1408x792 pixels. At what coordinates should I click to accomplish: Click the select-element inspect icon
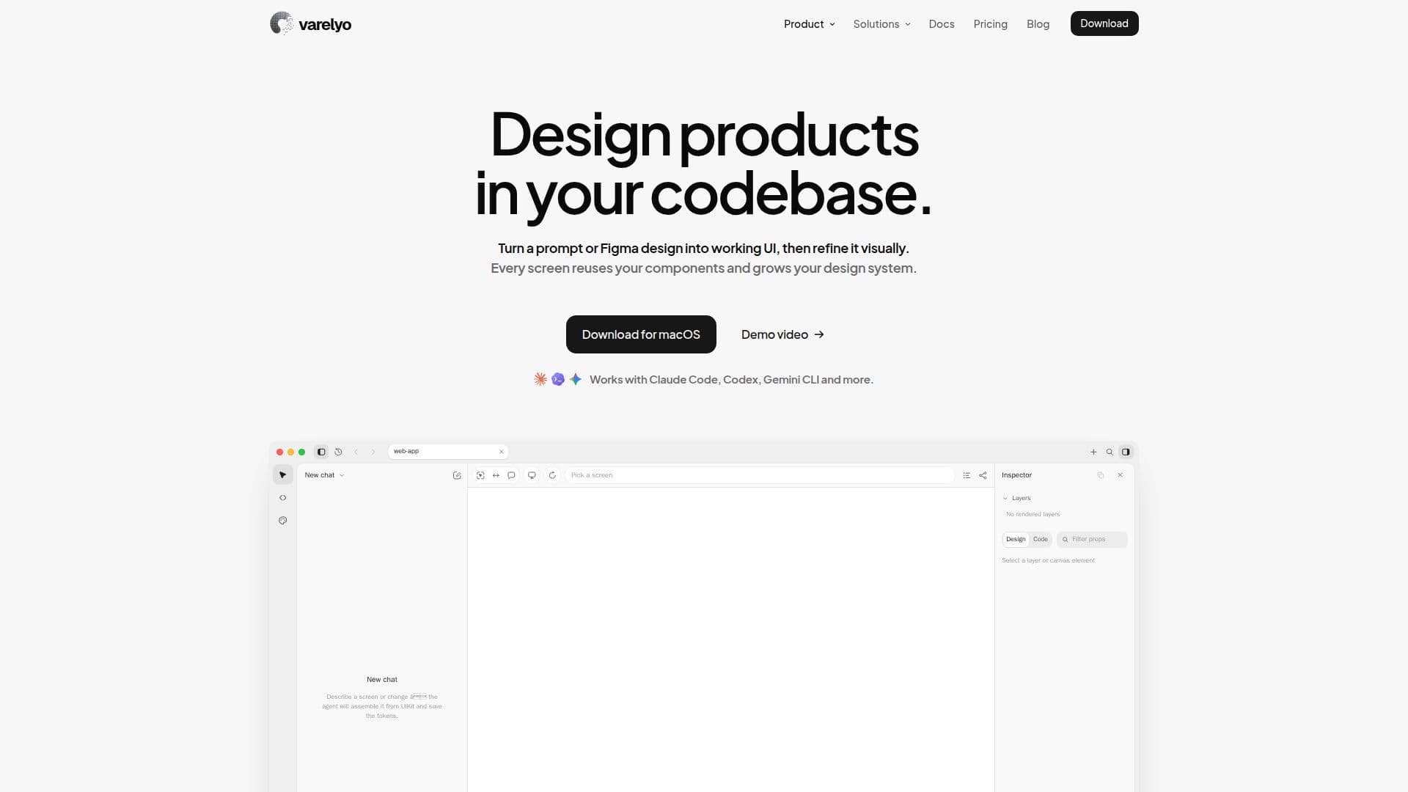(480, 475)
